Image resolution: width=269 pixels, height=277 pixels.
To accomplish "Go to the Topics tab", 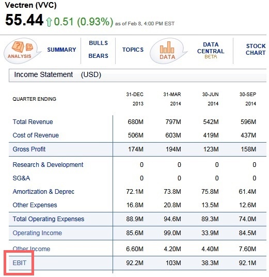I will click(x=133, y=50).
